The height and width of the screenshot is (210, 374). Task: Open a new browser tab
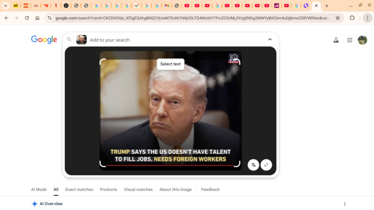[x=327, y=6]
